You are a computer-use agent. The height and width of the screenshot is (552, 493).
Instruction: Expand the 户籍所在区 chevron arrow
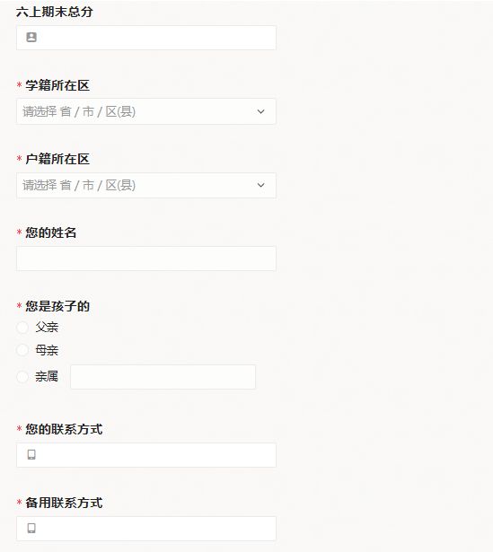point(260,185)
